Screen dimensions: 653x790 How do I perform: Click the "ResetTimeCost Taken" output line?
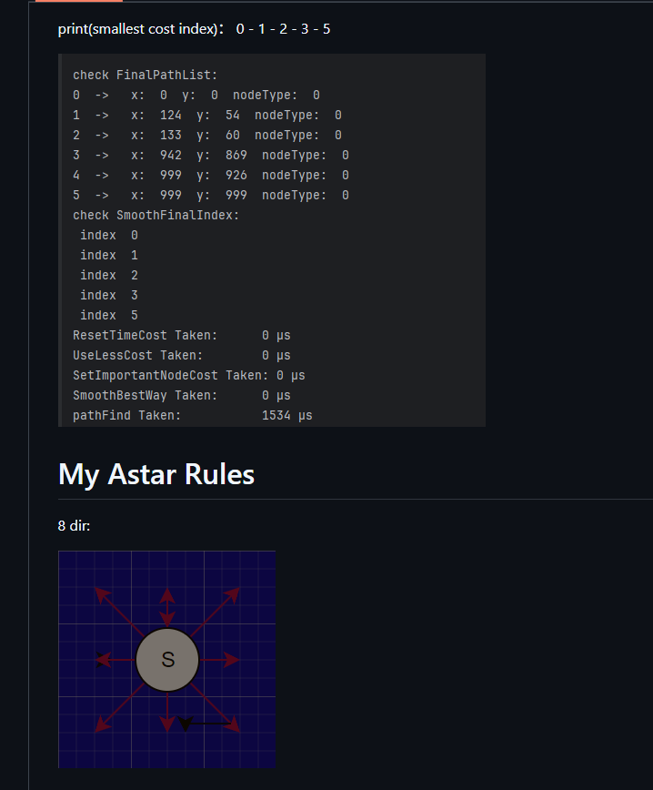coord(182,335)
